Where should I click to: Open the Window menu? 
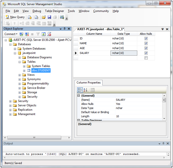84,11
